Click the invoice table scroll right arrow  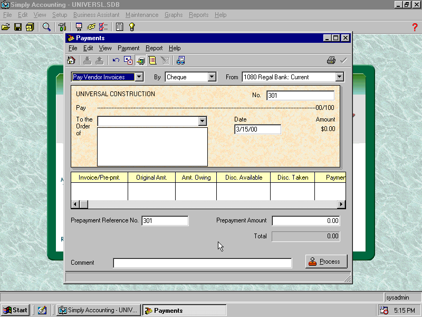tap(341, 204)
